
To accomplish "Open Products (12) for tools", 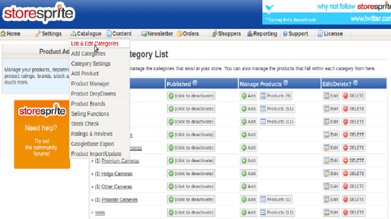I will 277,212.
